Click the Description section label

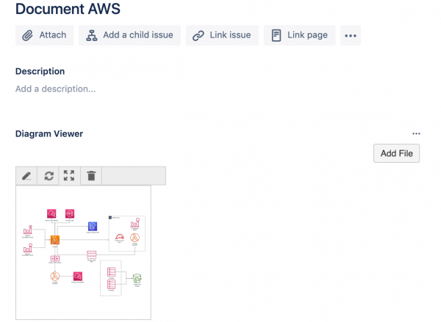pyautogui.click(x=40, y=71)
